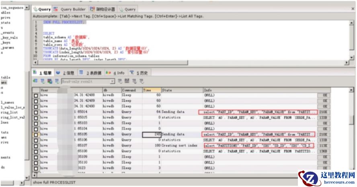
Task: Close the current query tab with the X
Action: pos(353,9)
